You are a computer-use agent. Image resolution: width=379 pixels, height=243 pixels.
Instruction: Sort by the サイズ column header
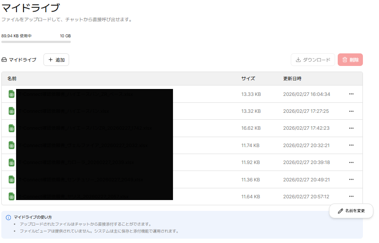click(248, 79)
